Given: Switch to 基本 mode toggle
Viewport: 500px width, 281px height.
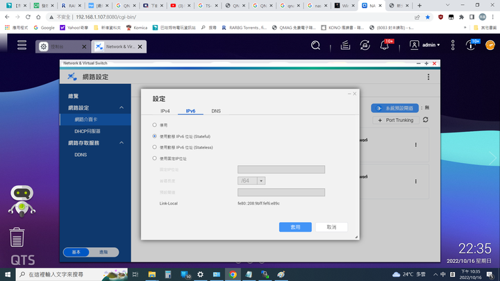Looking at the screenshot, I should [x=76, y=252].
